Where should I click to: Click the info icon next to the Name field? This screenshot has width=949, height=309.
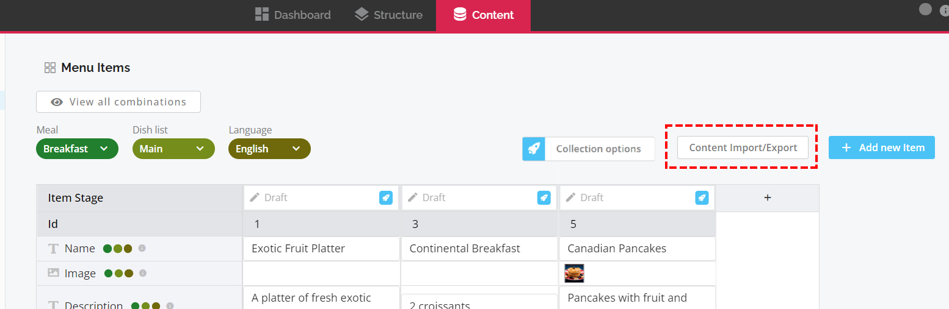pyautogui.click(x=142, y=249)
